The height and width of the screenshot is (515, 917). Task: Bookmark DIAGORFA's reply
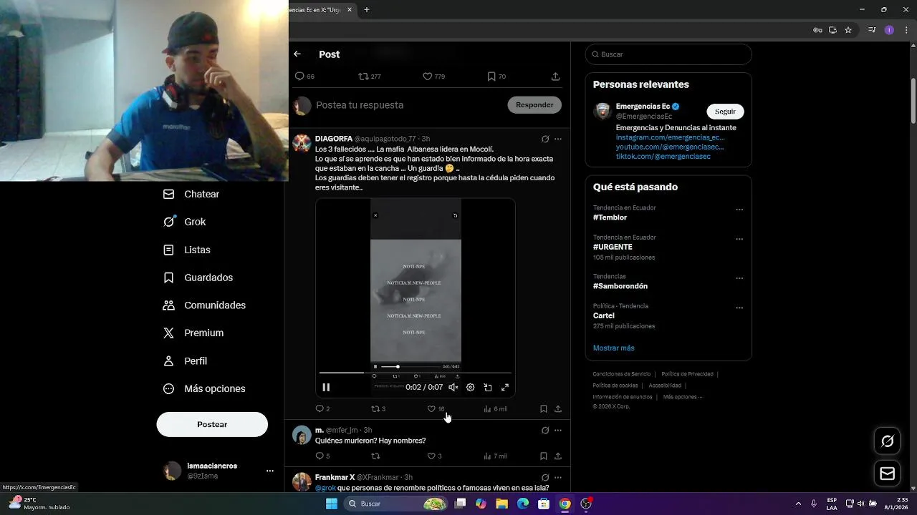[543, 409]
